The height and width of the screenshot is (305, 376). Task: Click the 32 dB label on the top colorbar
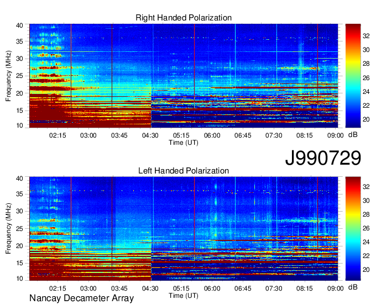click(x=366, y=36)
